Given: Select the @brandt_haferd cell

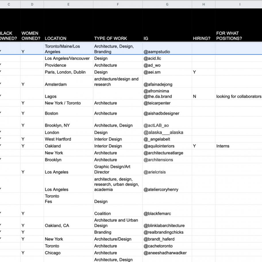Looking at the screenshot, I should (x=167, y=239).
